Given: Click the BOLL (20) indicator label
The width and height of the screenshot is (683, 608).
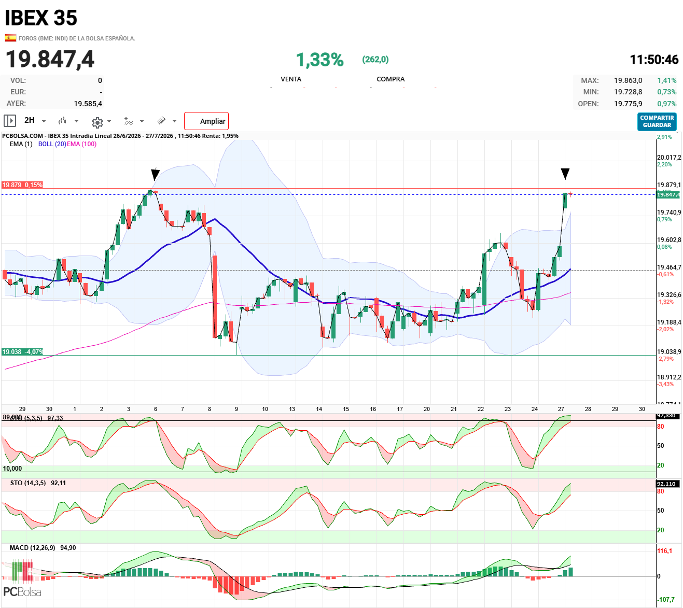Looking at the screenshot, I should click(52, 144).
